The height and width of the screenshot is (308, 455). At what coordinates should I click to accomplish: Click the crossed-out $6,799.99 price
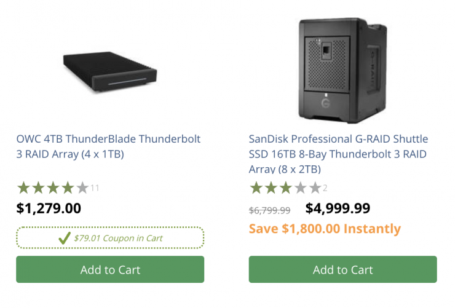point(269,210)
